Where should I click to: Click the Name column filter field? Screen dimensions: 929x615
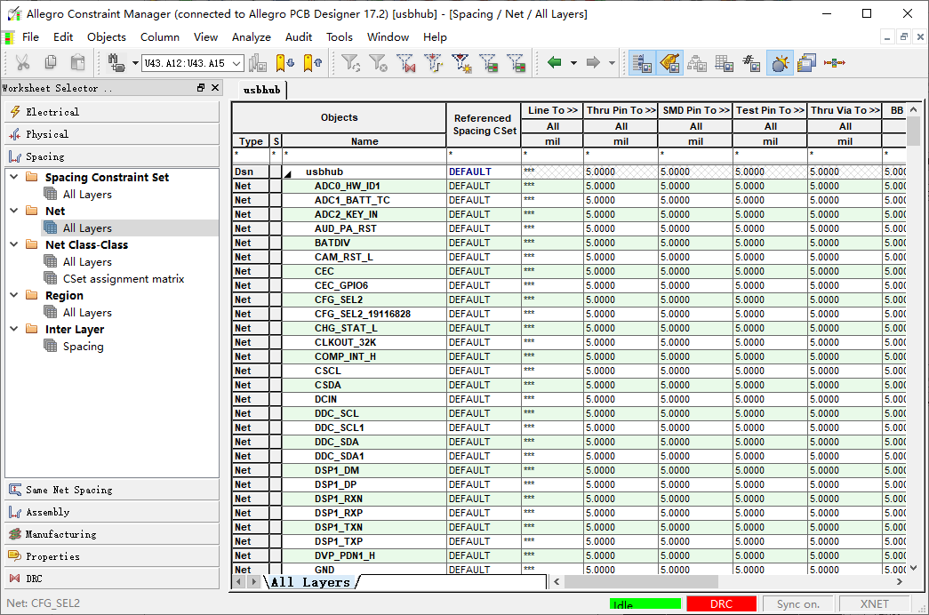click(x=364, y=155)
